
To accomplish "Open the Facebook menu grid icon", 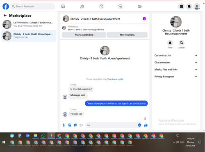I will point(181,7).
